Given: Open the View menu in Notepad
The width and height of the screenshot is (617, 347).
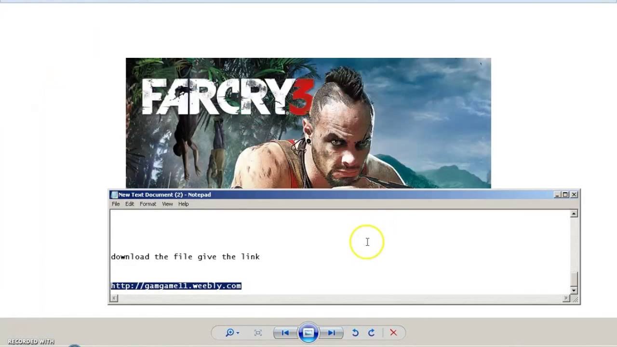Looking at the screenshot, I should pyautogui.click(x=167, y=204).
